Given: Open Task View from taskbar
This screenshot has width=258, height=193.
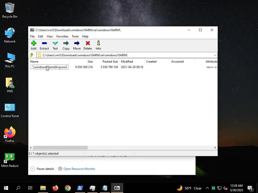Looking at the screenshot, I should point(30,188).
